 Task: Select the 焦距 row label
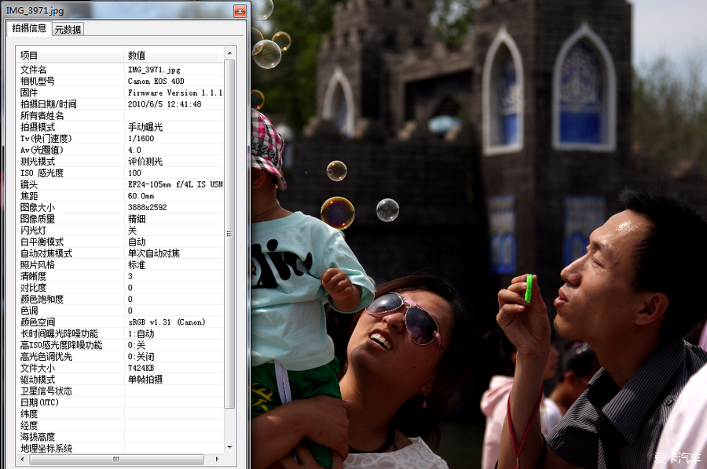(29, 196)
